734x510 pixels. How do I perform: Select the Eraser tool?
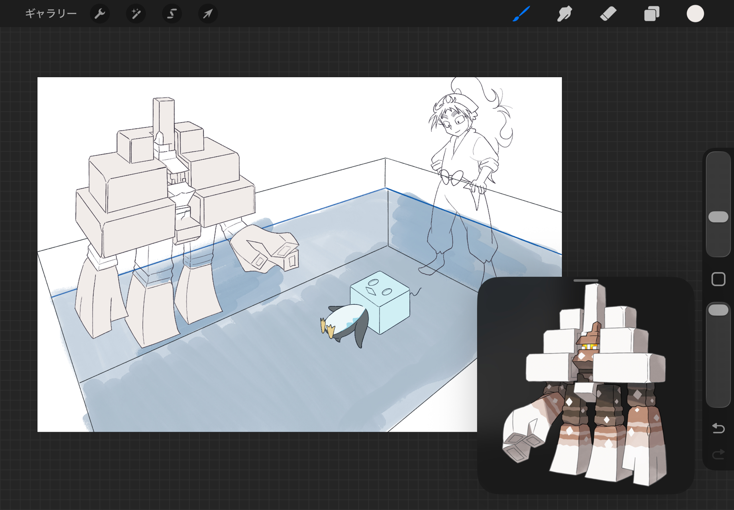(x=608, y=14)
